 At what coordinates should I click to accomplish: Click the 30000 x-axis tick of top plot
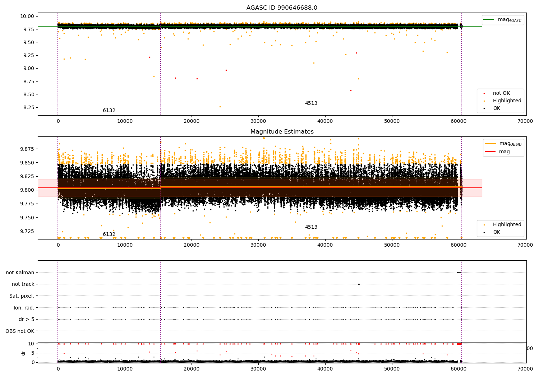click(x=258, y=121)
